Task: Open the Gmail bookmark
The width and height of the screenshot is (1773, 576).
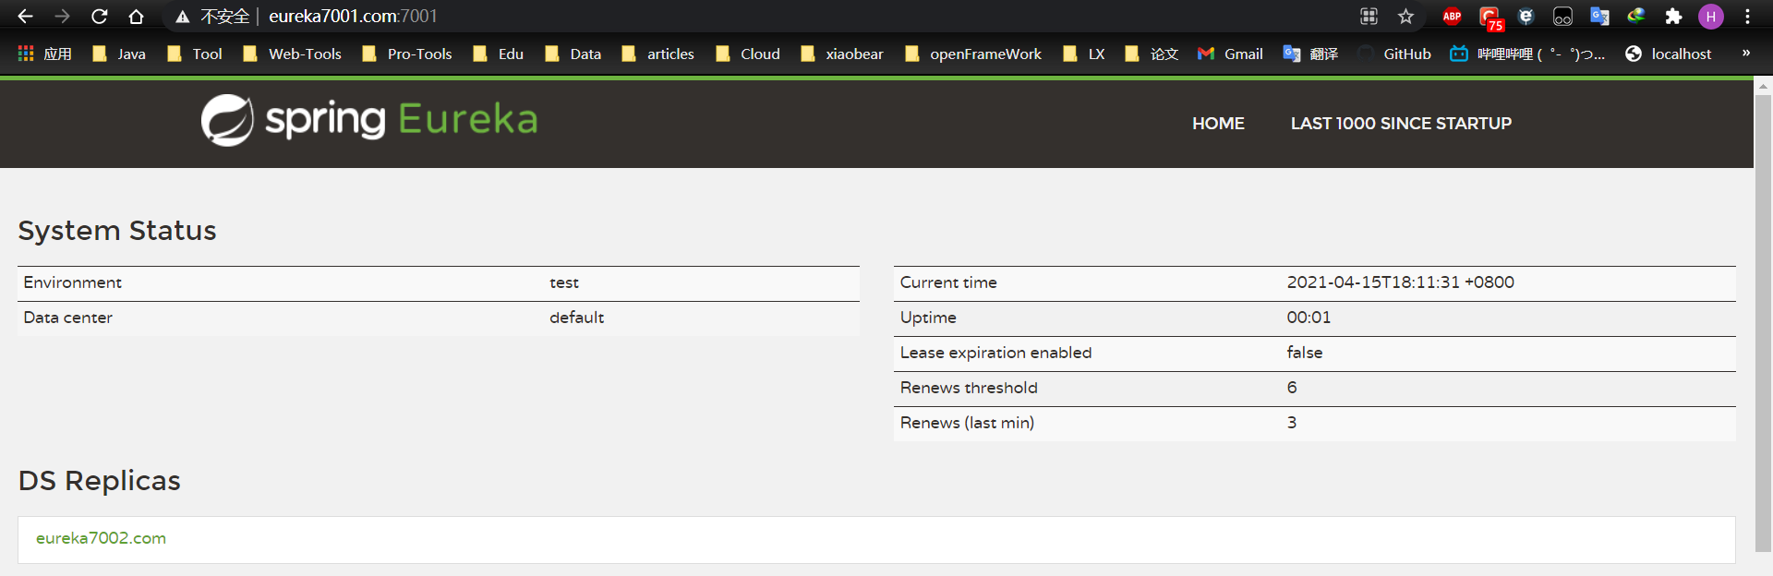Action: 1230,54
